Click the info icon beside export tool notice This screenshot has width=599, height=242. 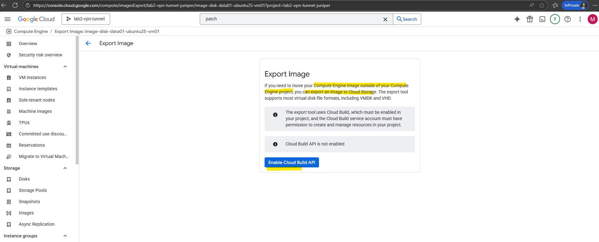tap(275, 115)
